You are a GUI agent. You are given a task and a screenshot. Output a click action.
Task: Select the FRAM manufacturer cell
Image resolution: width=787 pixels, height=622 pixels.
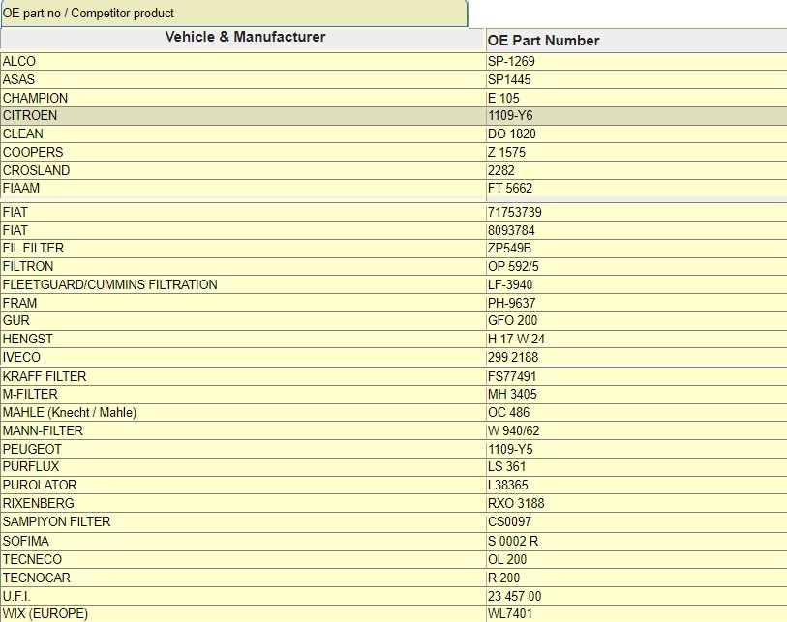coord(243,303)
